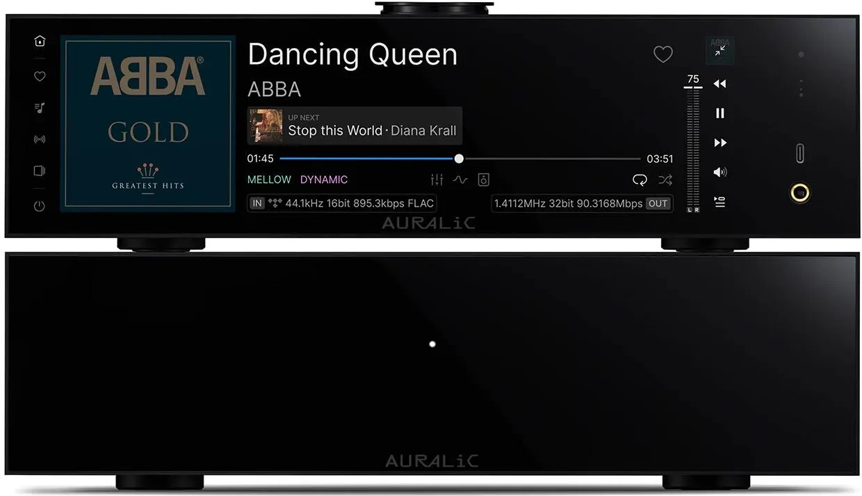
Task: Skip to the next track
Action: click(720, 143)
